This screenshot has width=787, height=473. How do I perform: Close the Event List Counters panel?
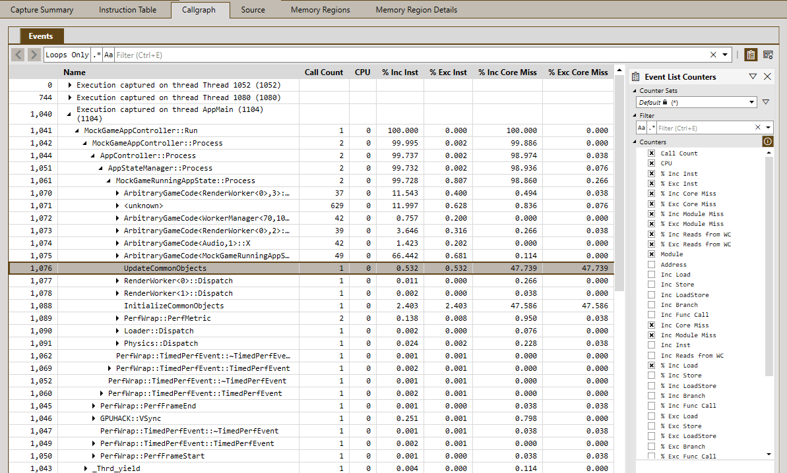pos(767,76)
